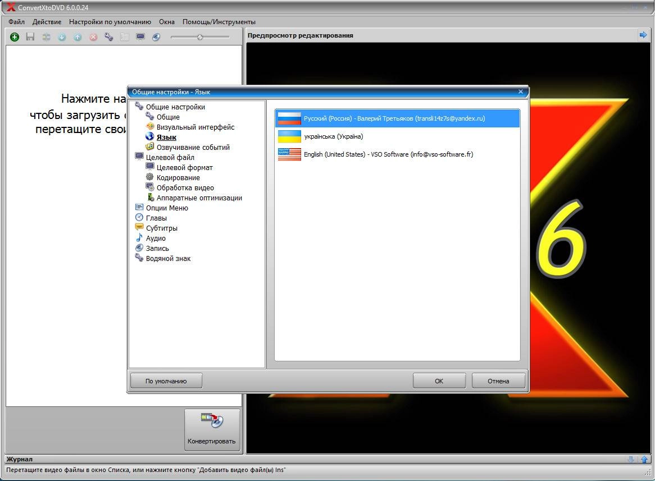Viewport: 655px width, 481px height.
Task: Select English (United States) language
Action: (x=397, y=154)
